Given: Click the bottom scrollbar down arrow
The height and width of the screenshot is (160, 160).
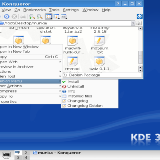Looking at the screenshot, I should pos(140,70).
